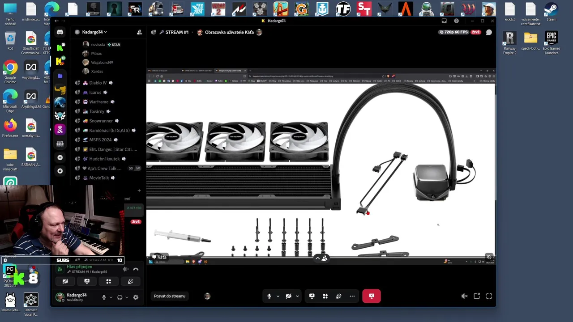
Task: Share screen icon in voice panel
Action: pos(87,281)
